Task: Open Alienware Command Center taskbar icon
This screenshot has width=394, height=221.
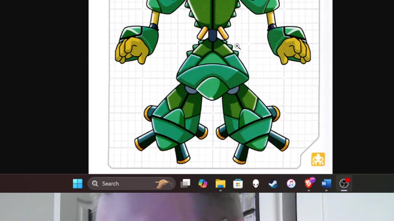Action: [x=256, y=184]
